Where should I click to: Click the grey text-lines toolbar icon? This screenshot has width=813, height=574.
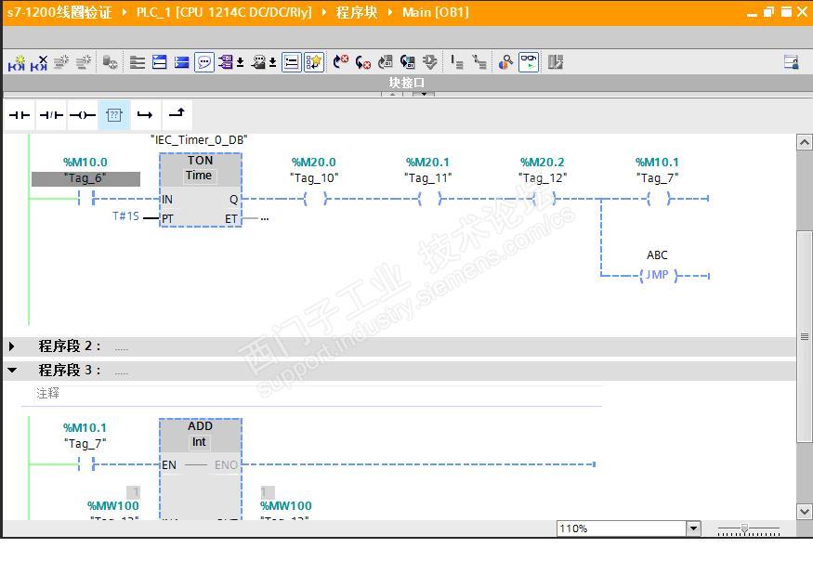pyautogui.click(x=137, y=63)
